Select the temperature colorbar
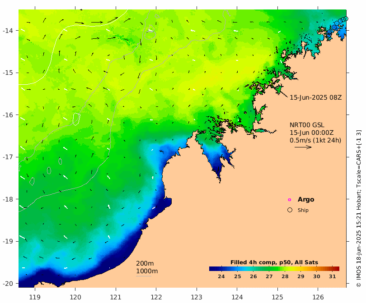The width and height of the screenshot is (366, 303). point(274,269)
